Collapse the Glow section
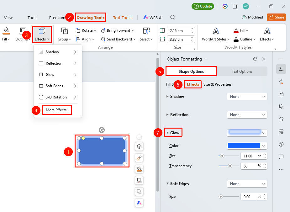 (167, 133)
